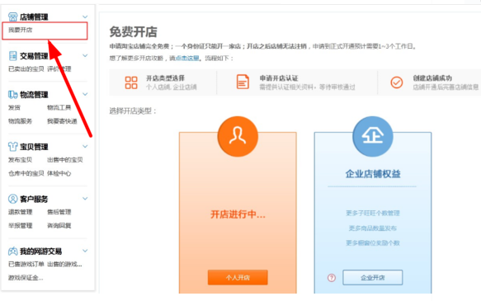481x301 pixels.
Task: Collapse the 交易管理 section chevron
Action: (x=85, y=55)
